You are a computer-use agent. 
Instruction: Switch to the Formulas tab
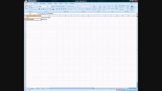[50, 4]
